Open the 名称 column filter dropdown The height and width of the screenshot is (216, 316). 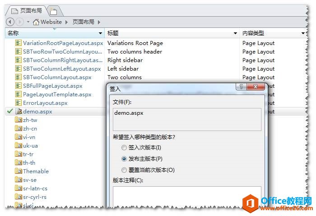tap(100, 33)
